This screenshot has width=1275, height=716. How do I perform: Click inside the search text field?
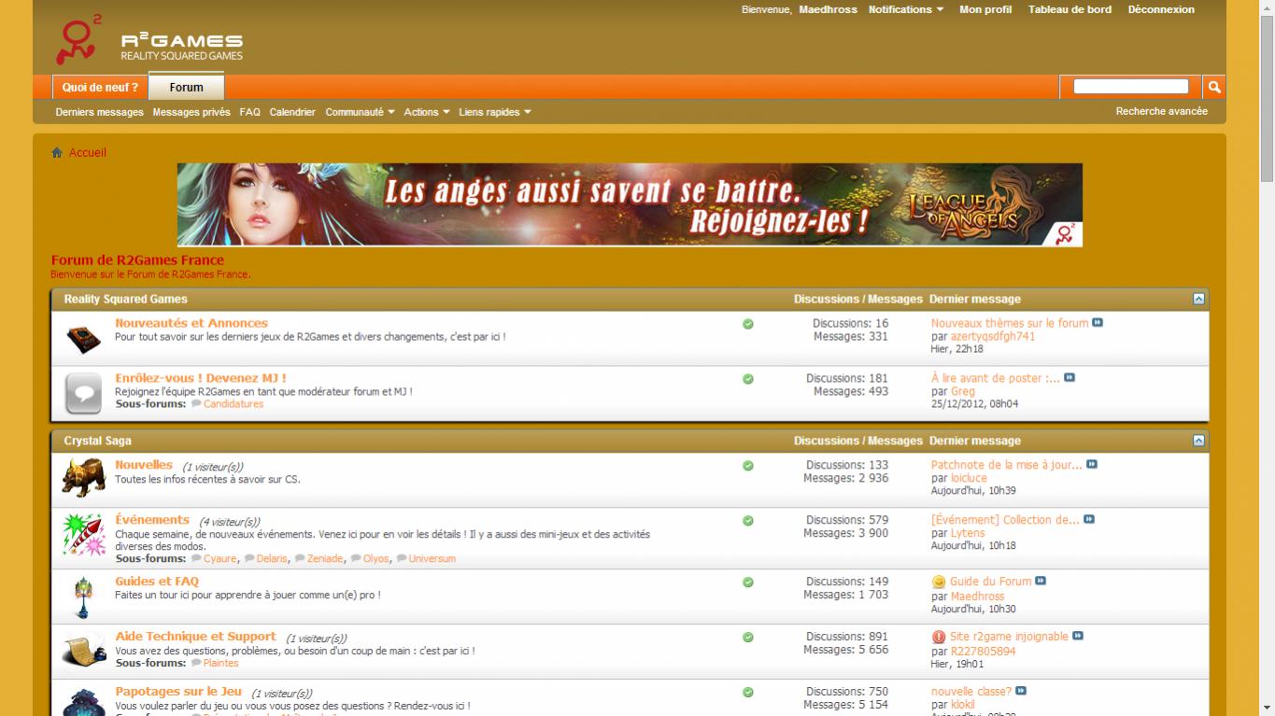pyautogui.click(x=1130, y=87)
